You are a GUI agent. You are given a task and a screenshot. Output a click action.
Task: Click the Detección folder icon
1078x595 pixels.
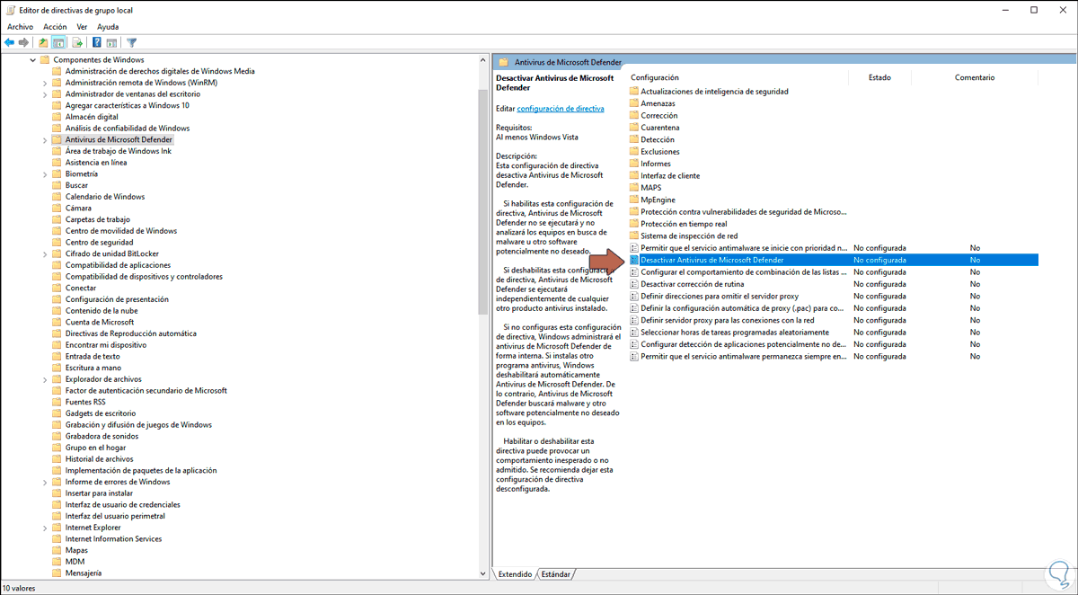634,139
